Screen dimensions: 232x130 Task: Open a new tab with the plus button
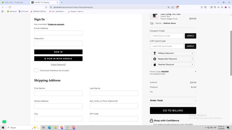[x=62, y=3]
